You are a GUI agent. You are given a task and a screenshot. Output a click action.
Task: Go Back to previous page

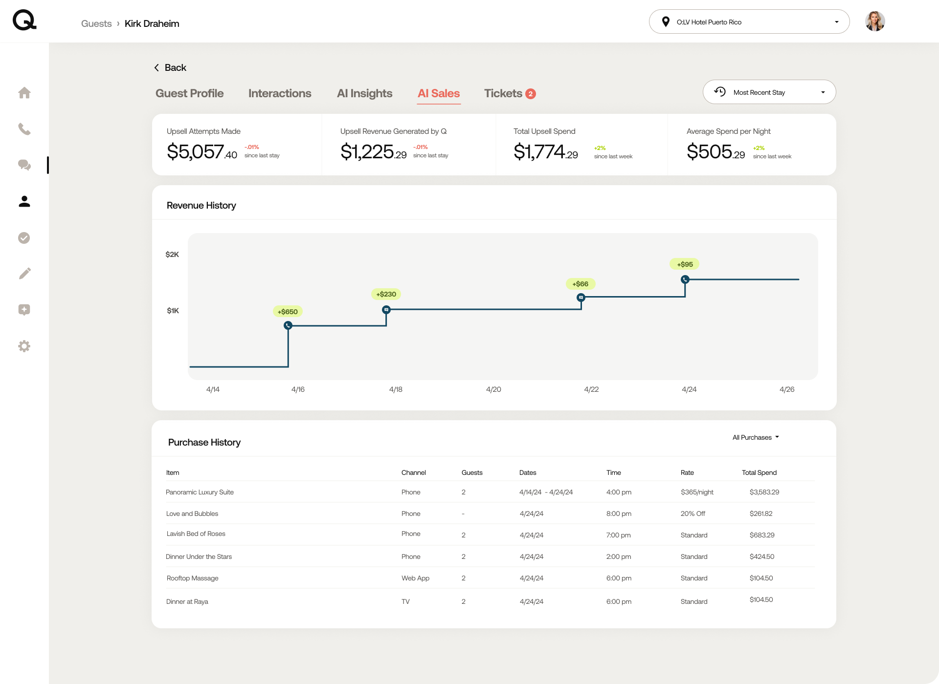click(x=170, y=67)
